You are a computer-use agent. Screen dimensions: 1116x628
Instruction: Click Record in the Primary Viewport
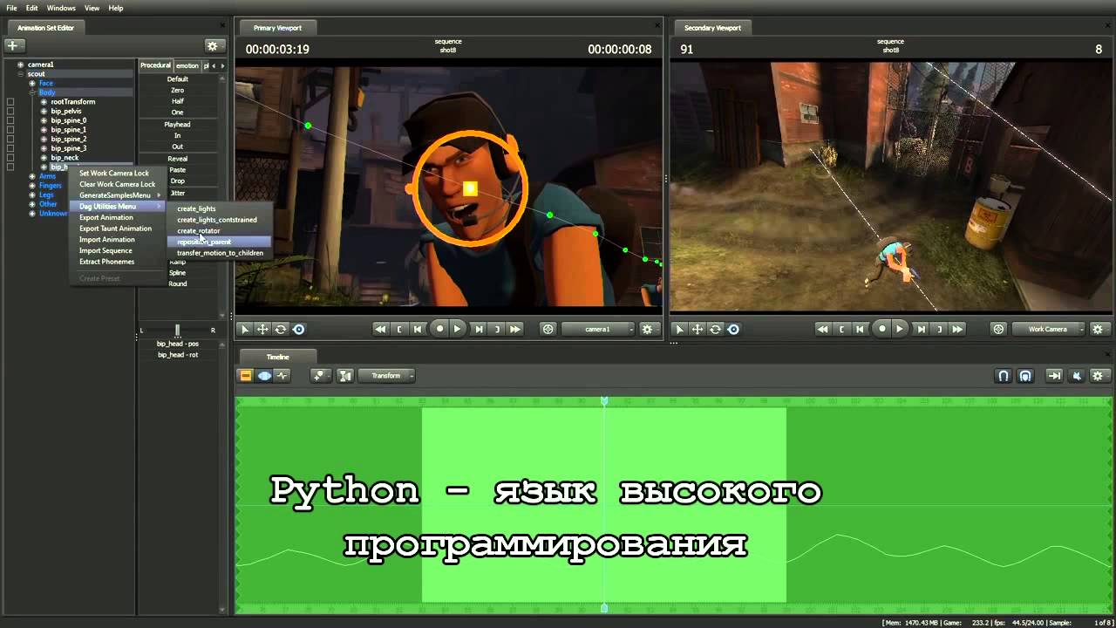coord(439,329)
